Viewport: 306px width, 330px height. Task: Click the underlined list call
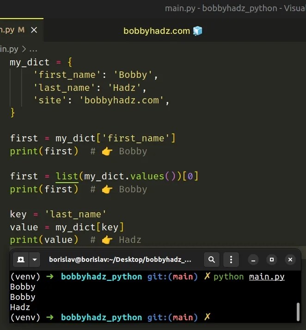[x=67, y=176]
